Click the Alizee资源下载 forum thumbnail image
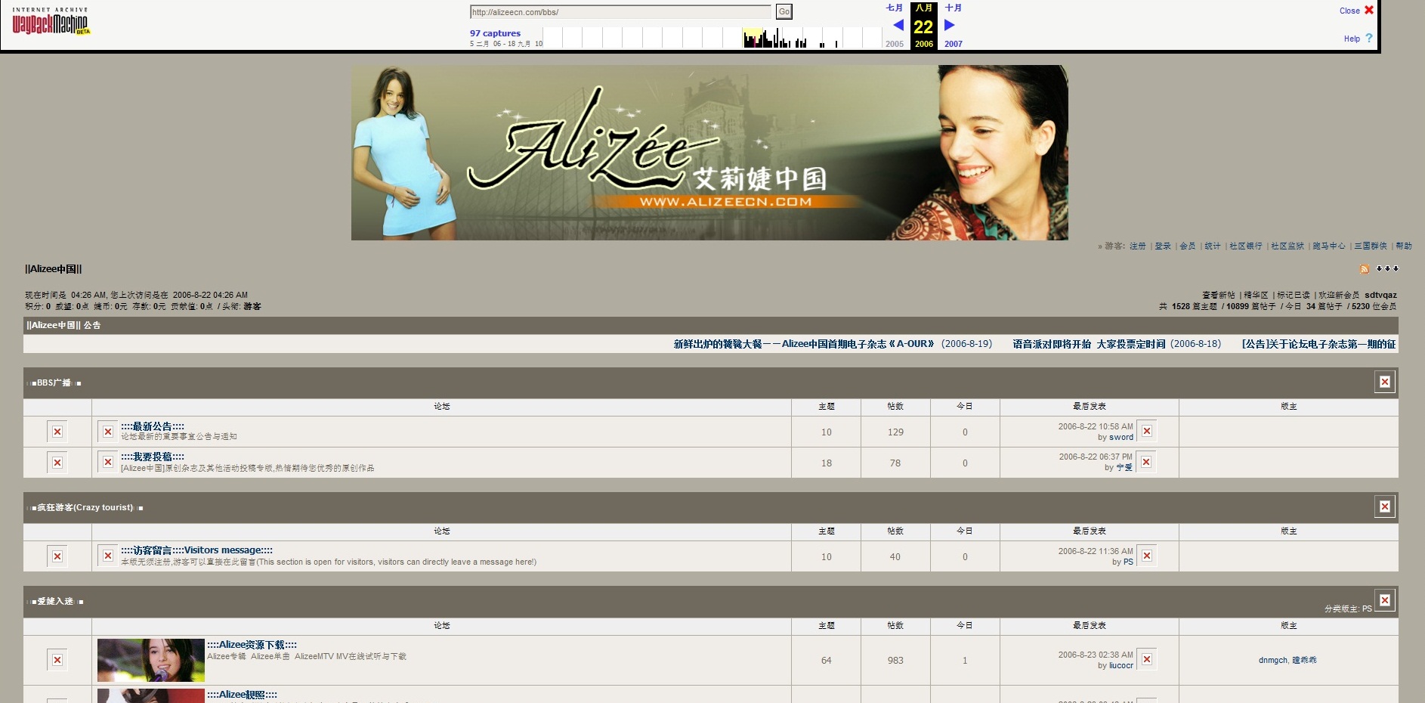The height and width of the screenshot is (703, 1425). click(x=151, y=660)
